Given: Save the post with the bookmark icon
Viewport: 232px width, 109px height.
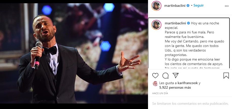Looking at the screenshot, I should click(226, 75).
